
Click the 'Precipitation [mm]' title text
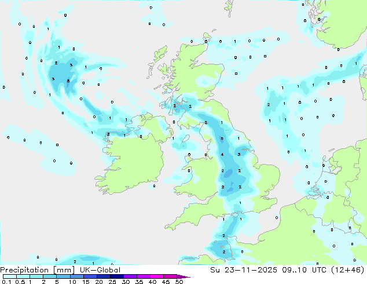tap(38, 270)
